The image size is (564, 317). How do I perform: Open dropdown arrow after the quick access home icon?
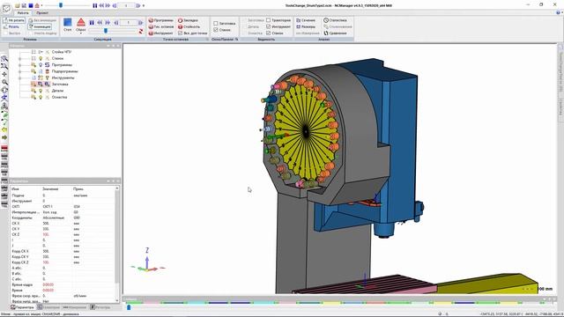[x=41, y=6]
